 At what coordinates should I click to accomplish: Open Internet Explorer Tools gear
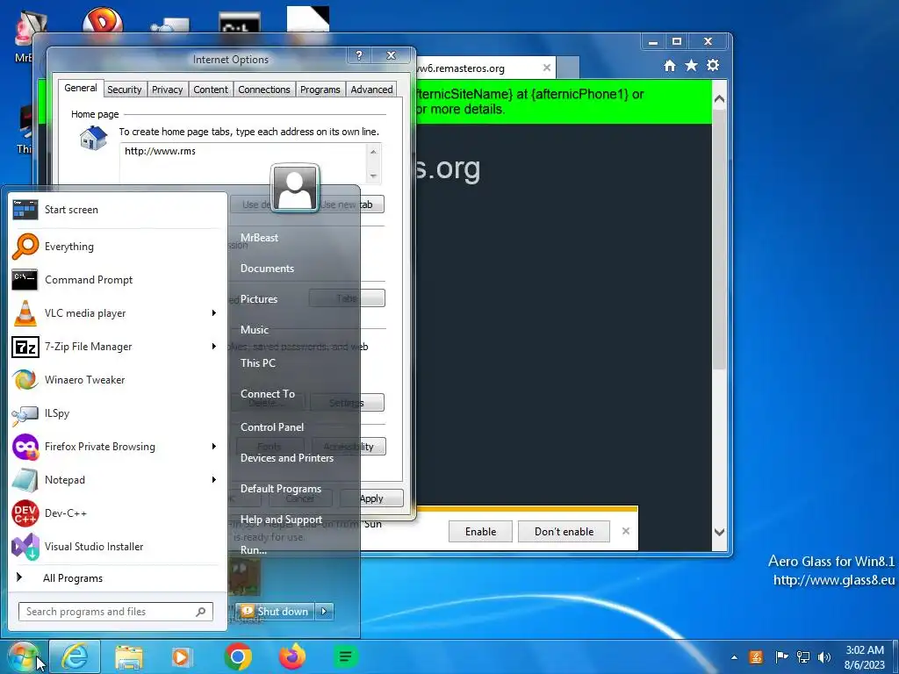713,65
